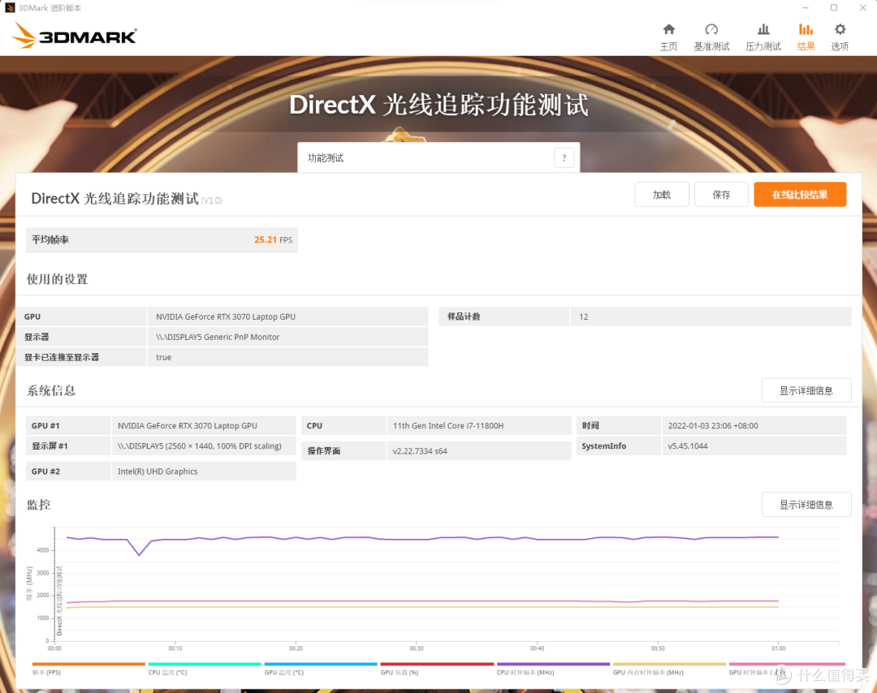Switch to the 结果 results view icon

(x=806, y=34)
